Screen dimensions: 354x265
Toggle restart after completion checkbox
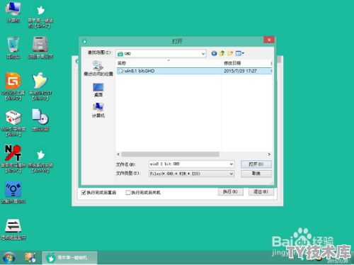pyautogui.click(x=84, y=193)
